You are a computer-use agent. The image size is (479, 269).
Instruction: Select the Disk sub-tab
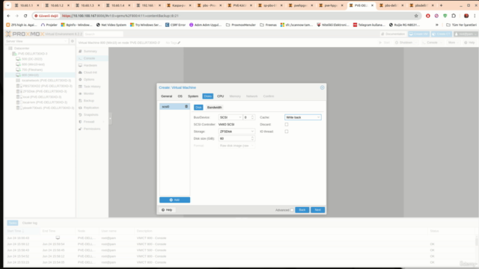[x=198, y=108]
